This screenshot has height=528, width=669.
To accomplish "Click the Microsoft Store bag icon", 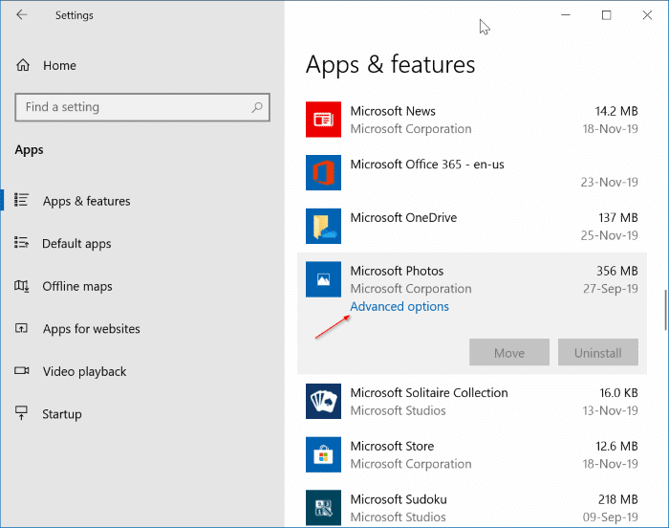I will (323, 454).
